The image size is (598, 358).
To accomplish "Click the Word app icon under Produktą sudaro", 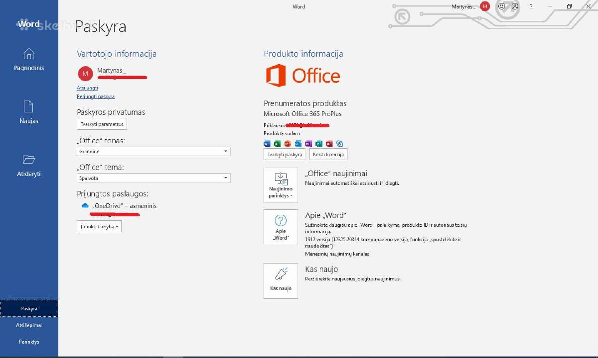I will pyautogui.click(x=267, y=144).
